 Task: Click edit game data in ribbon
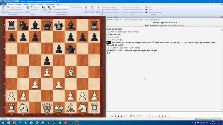pyautogui.click(x=131, y=7)
